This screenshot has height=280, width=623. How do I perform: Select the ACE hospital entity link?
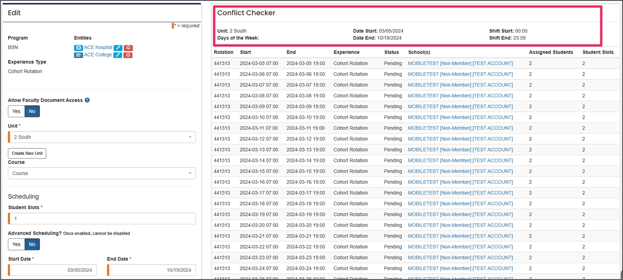point(97,47)
